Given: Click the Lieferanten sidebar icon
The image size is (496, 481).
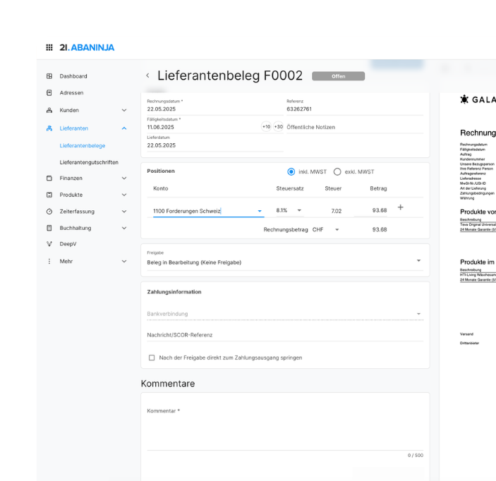Looking at the screenshot, I should [49, 128].
